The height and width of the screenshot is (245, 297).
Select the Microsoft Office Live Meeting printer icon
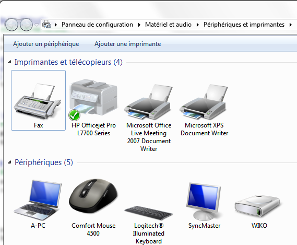click(x=149, y=102)
